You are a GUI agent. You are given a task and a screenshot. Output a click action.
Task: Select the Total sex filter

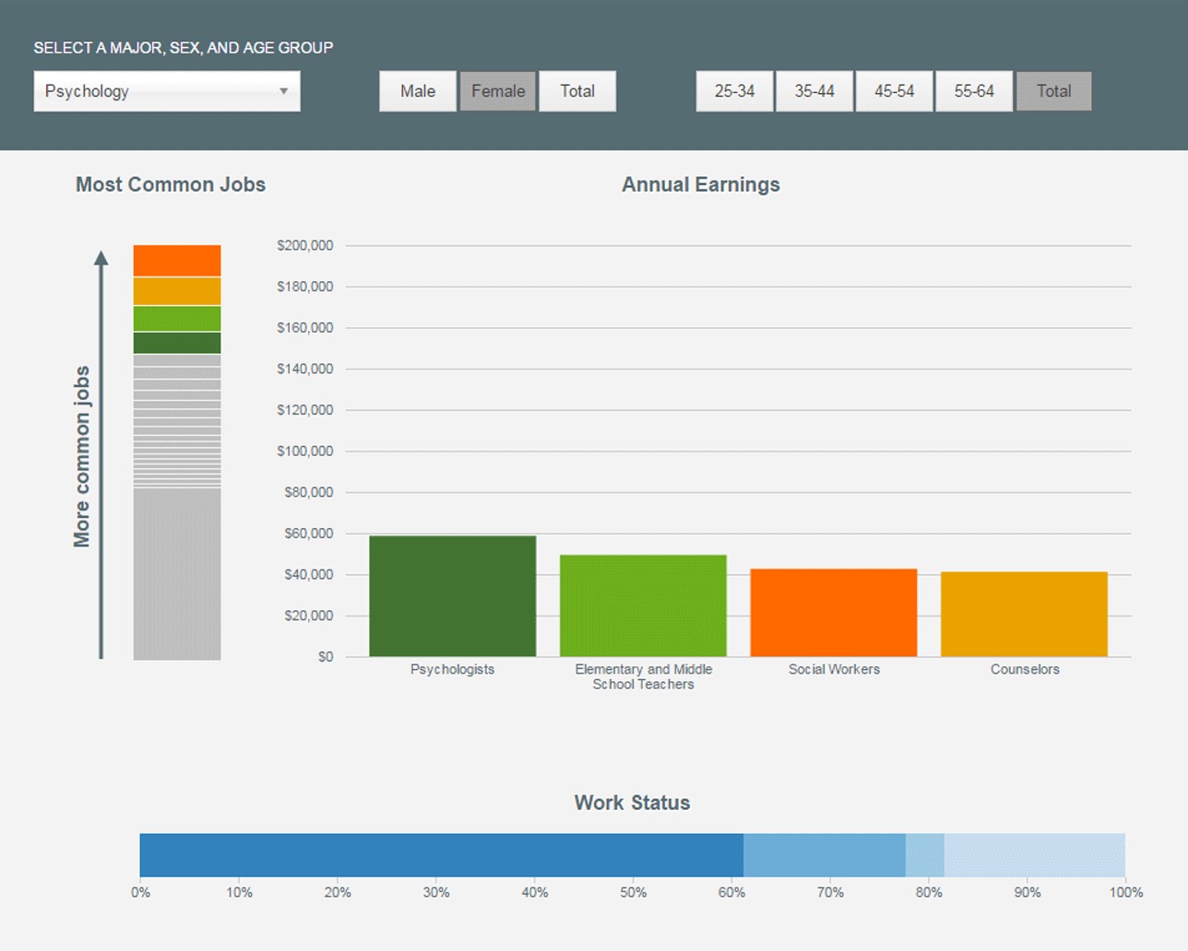point(577,91)
